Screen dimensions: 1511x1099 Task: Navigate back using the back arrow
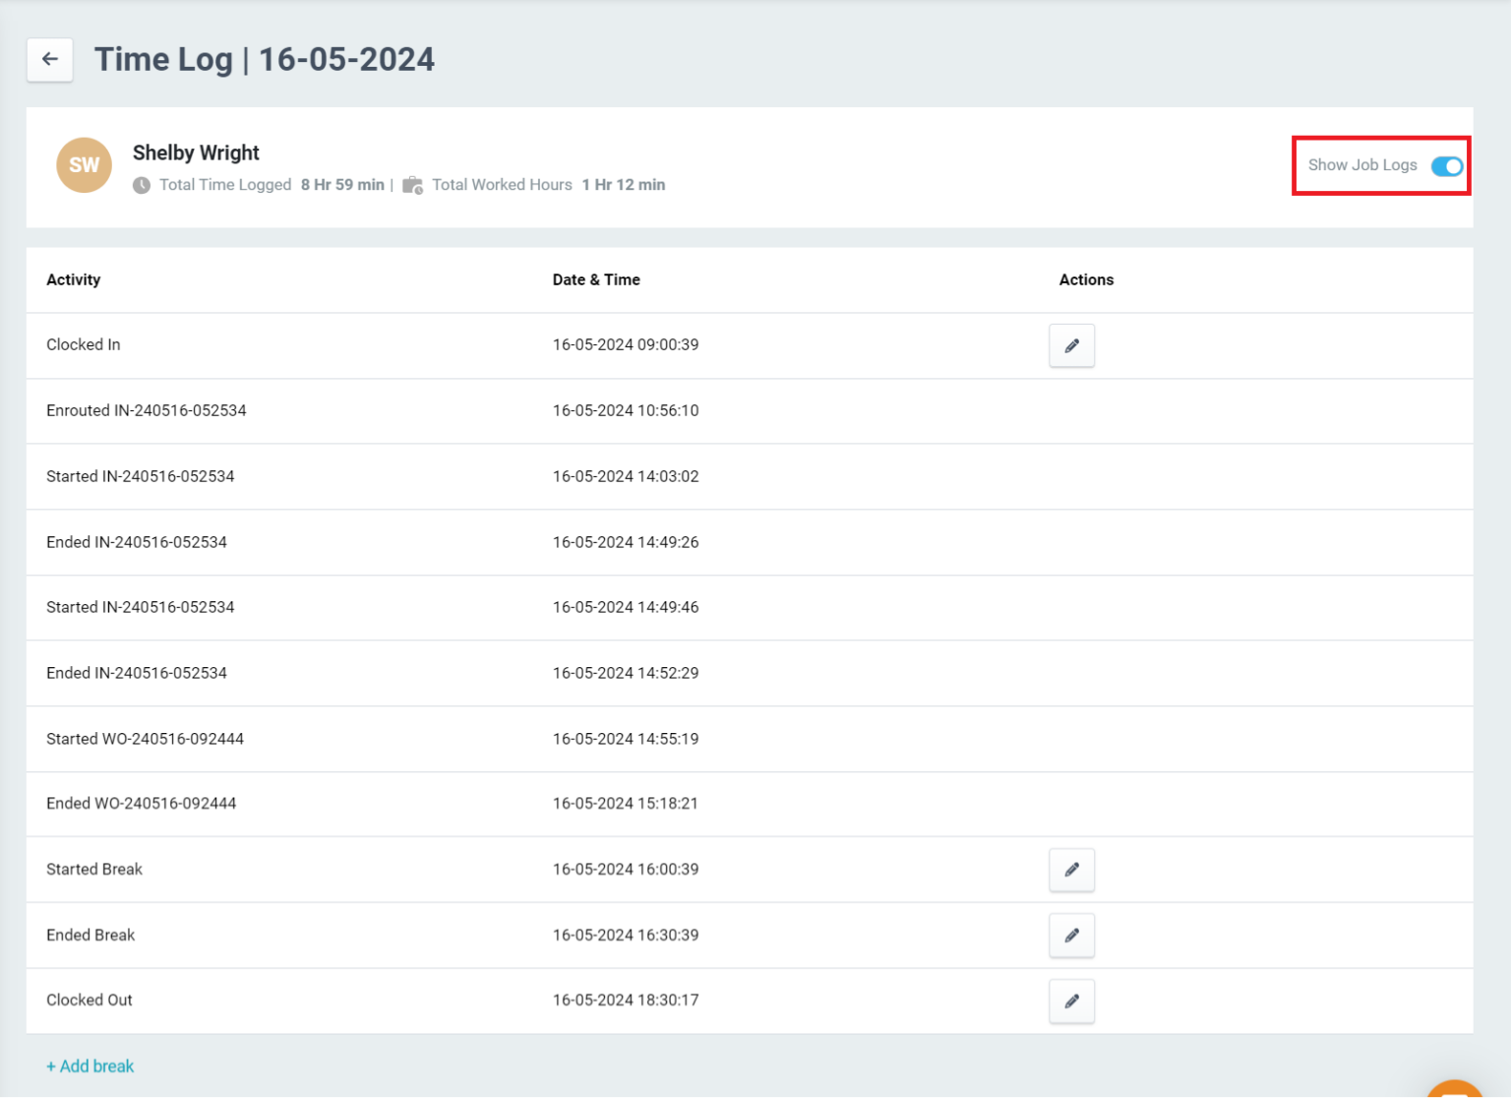(x=49, y=59)
